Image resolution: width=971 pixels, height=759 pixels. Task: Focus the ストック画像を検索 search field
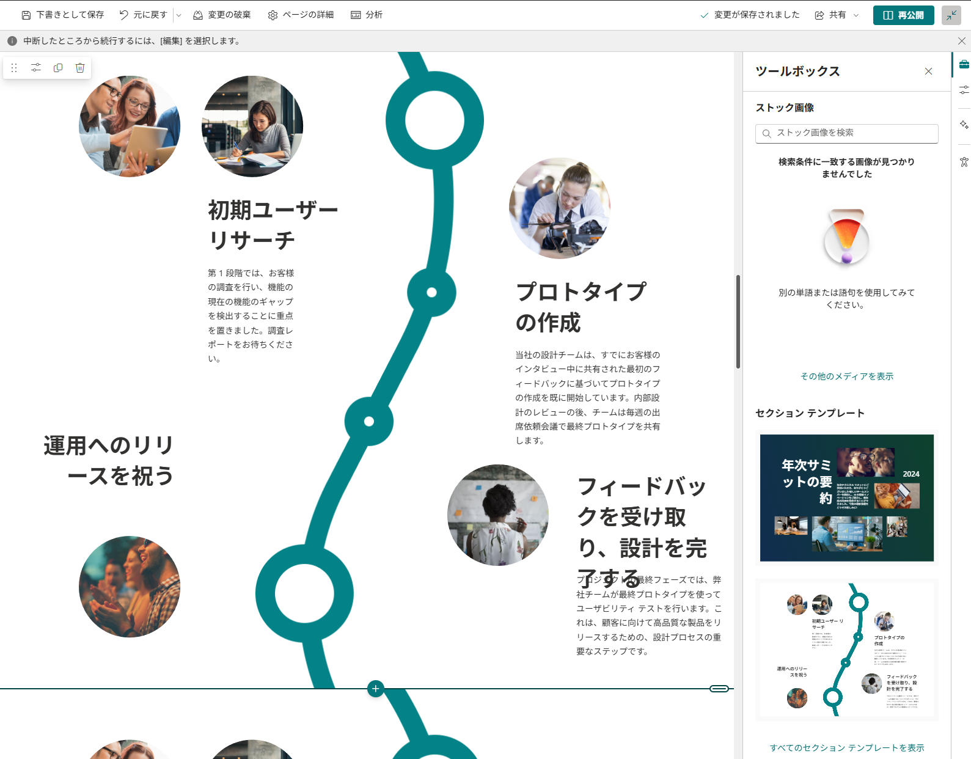tap(847, 133)
